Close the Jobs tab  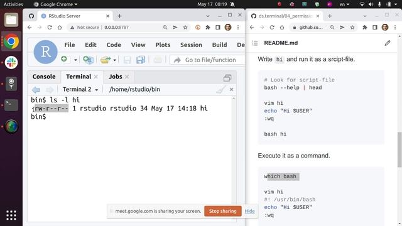(x=127, y=77)
